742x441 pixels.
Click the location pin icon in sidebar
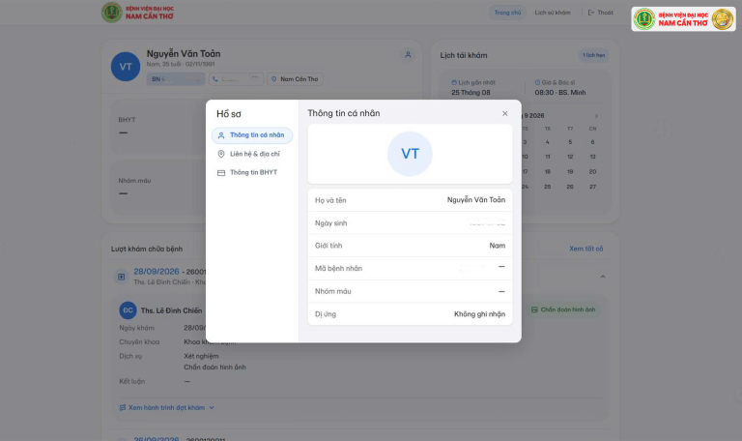[x=221, y=154]
